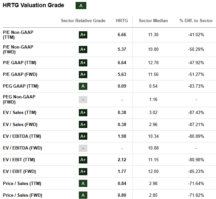Click the A grade badge for Price / Sales (TTM)

click(83, 183)
